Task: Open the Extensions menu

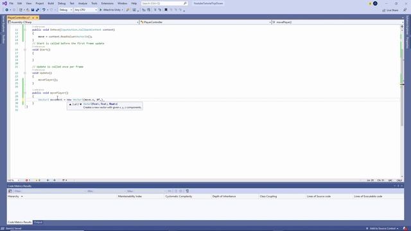Action: (x=107, y=3)
